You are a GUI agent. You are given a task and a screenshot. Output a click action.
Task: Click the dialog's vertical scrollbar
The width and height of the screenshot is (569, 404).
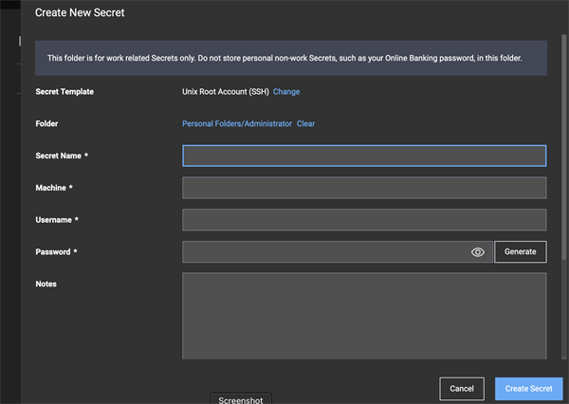pyautogui.click(x=564, y=147)
